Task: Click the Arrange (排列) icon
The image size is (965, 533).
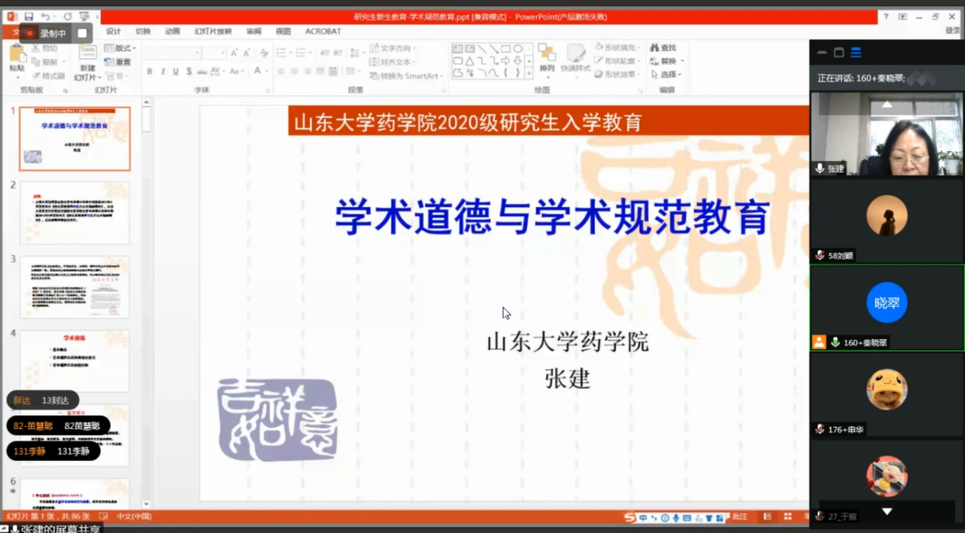Action: [547, 58]
